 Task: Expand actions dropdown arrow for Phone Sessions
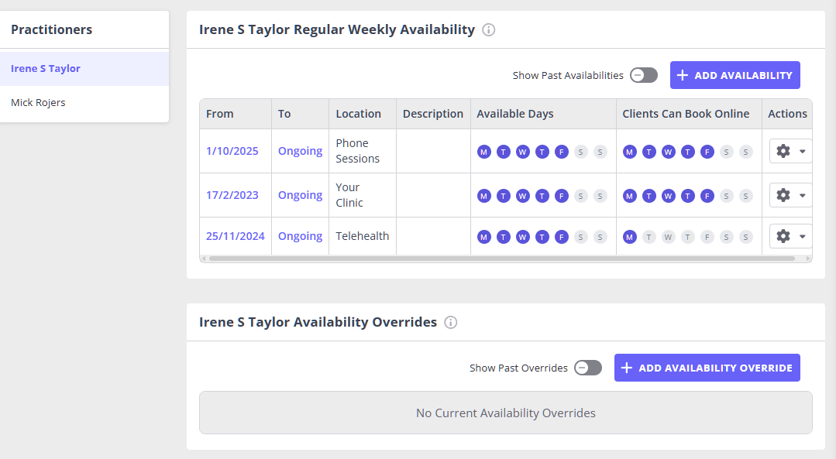(802, 152)
